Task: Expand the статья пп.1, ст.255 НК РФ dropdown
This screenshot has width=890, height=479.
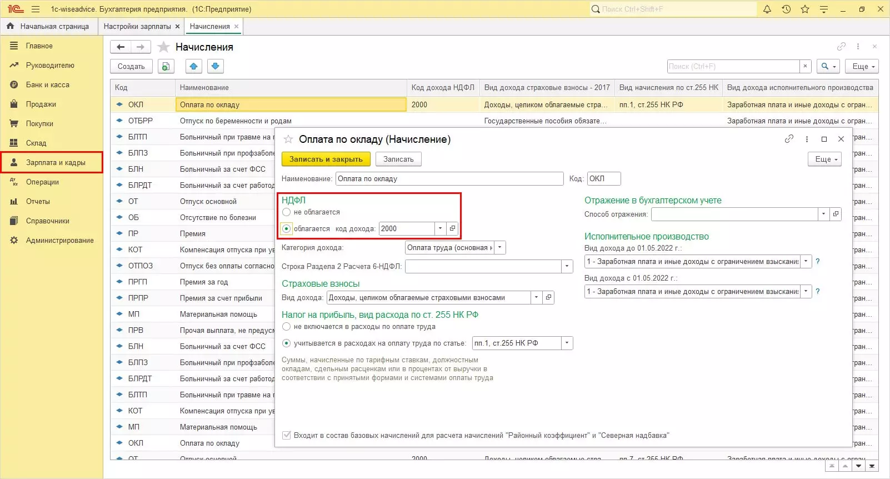Action: coord(567,343)
